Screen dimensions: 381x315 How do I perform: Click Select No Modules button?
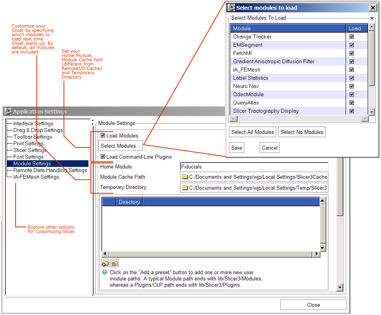pos(302,132)
